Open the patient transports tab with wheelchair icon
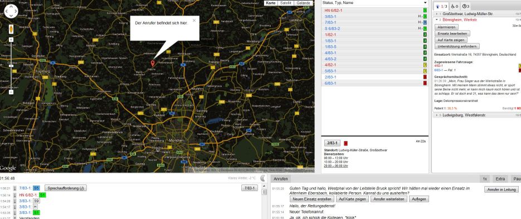Image resolution: width=521 pixels, height=219 pixels. pos(455,6)
